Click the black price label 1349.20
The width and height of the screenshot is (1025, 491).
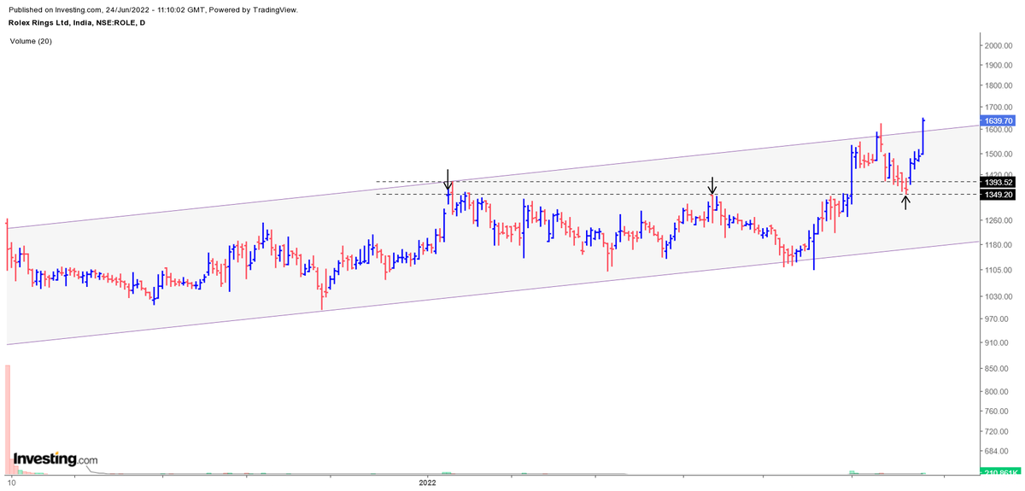point(998,195)
